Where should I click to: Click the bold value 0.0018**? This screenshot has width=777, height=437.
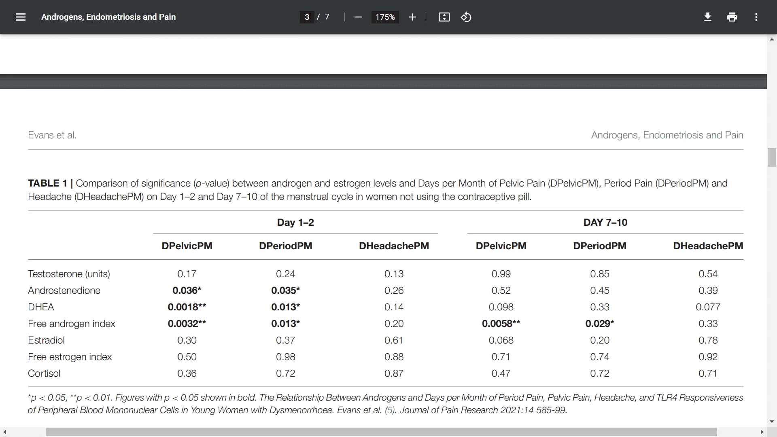pos(187,307)
